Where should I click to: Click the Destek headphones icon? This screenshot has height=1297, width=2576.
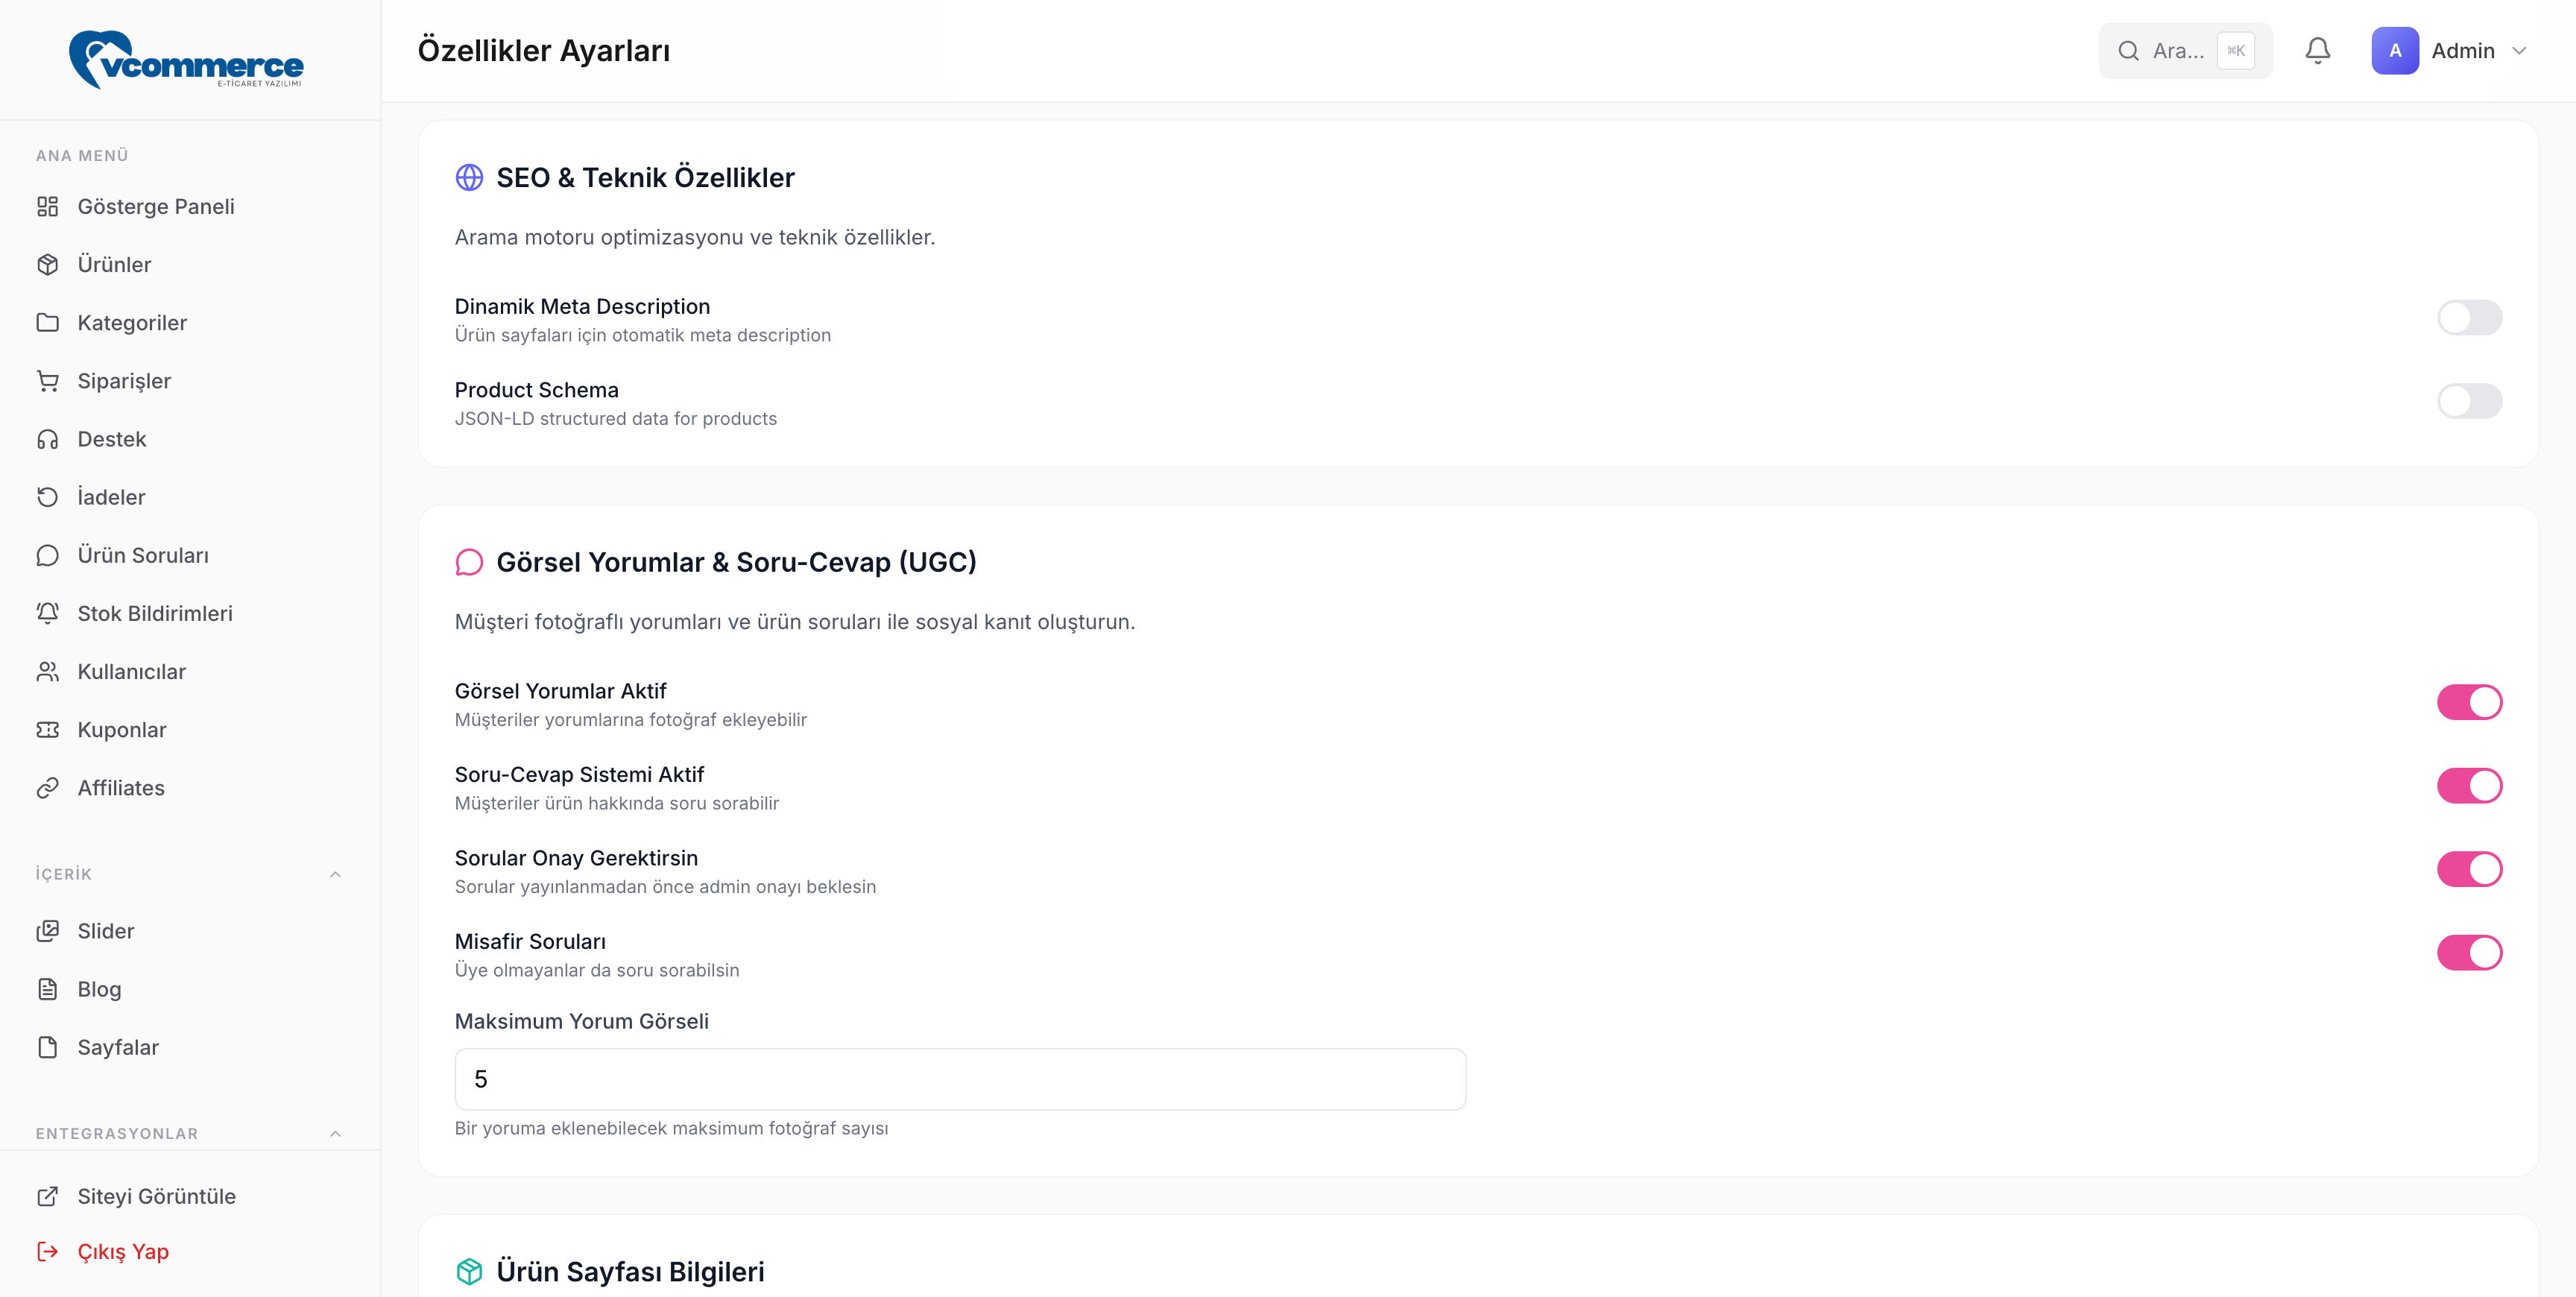click(48, 439)
